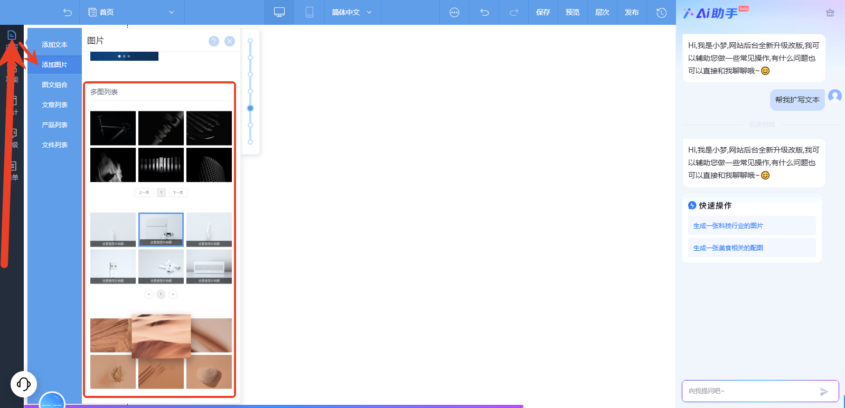This screenshot has height=408, width=845.
Task: Open the customer service headset icon
Action: tap(24, 384)
